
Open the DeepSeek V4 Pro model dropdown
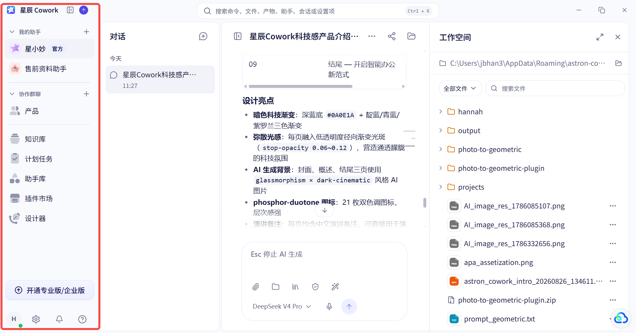point(282,307)
